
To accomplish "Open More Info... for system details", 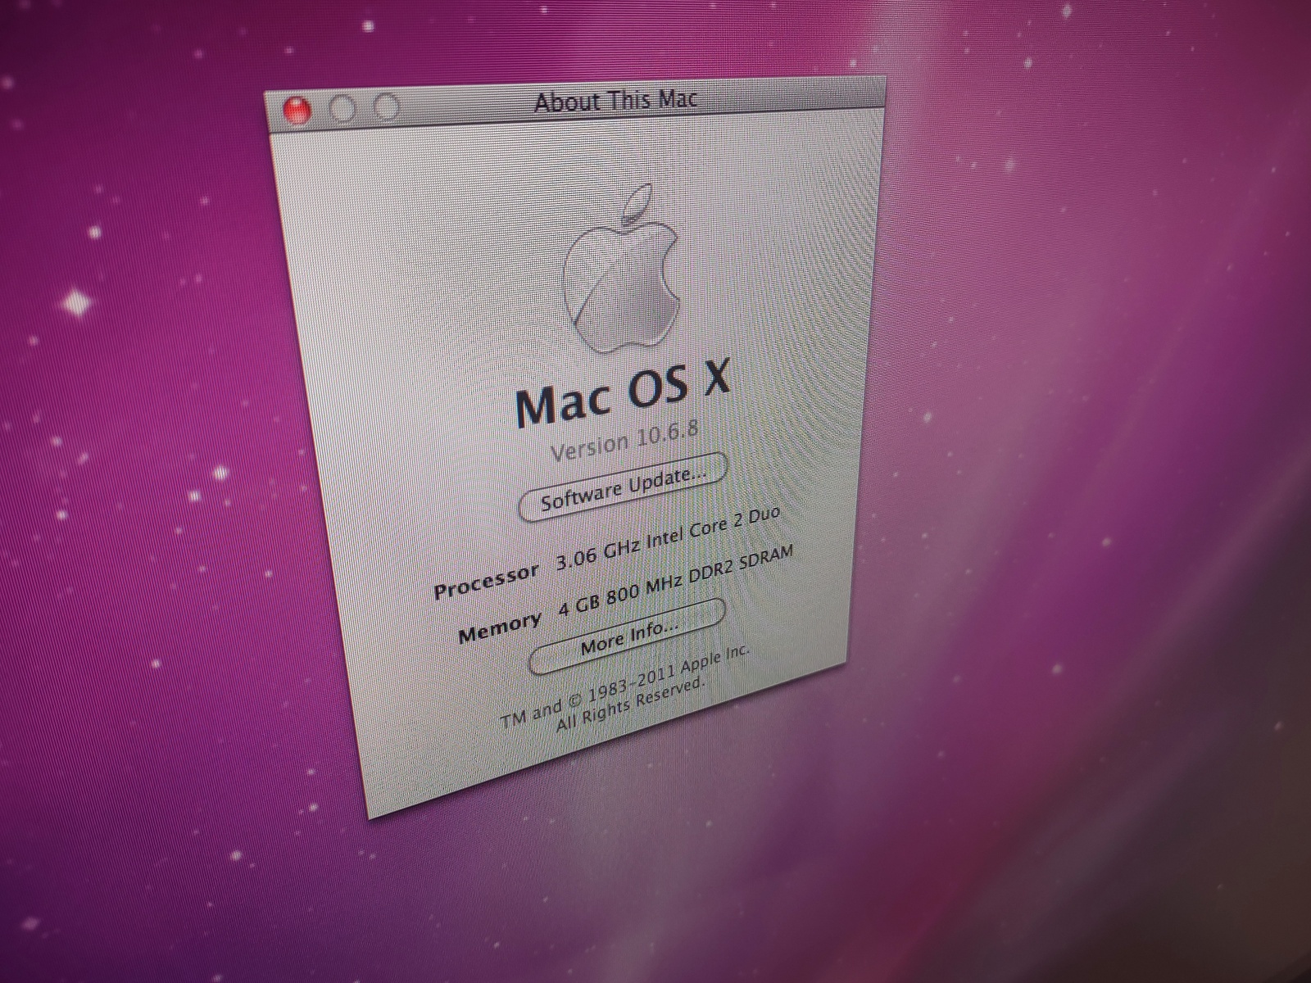I will 628,636.
